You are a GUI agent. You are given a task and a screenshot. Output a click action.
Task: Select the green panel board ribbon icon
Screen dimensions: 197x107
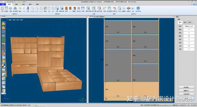click(45, 8)
